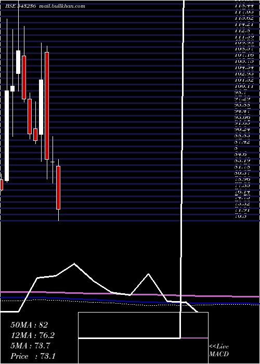Click the tall white candlestick at far left
This screenshot has height=364, width=260.
pos(7,136)
